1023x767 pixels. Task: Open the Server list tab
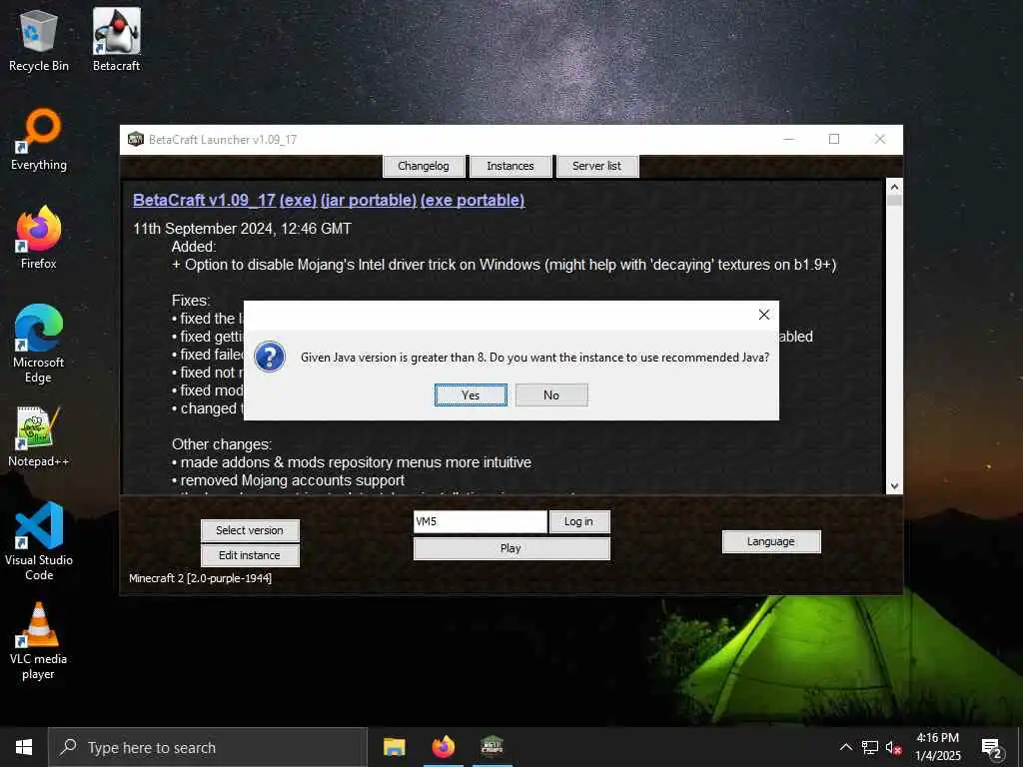pos(597,166)
